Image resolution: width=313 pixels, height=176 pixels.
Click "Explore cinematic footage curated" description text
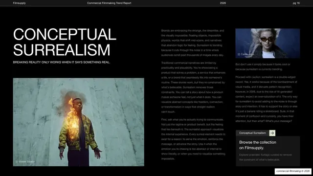[265, 157]
